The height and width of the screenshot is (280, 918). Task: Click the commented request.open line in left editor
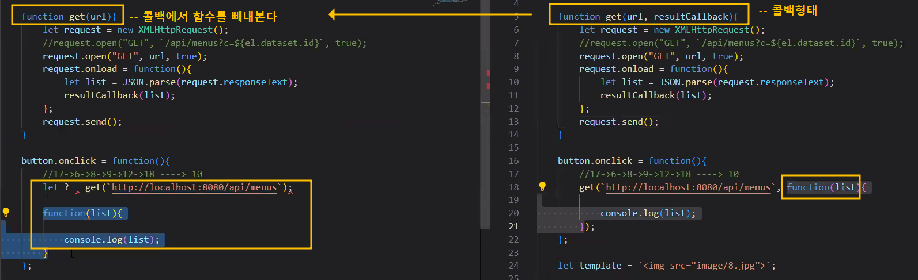coord(205,43)
